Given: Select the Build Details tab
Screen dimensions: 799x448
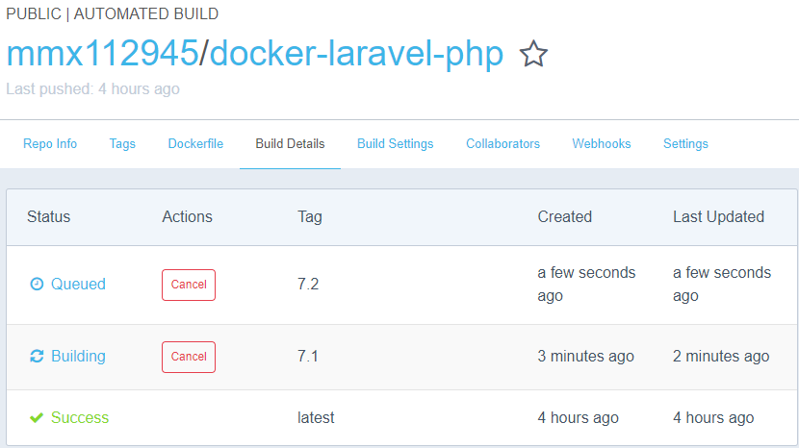Looking at the screenshot, I should point(290,144).
